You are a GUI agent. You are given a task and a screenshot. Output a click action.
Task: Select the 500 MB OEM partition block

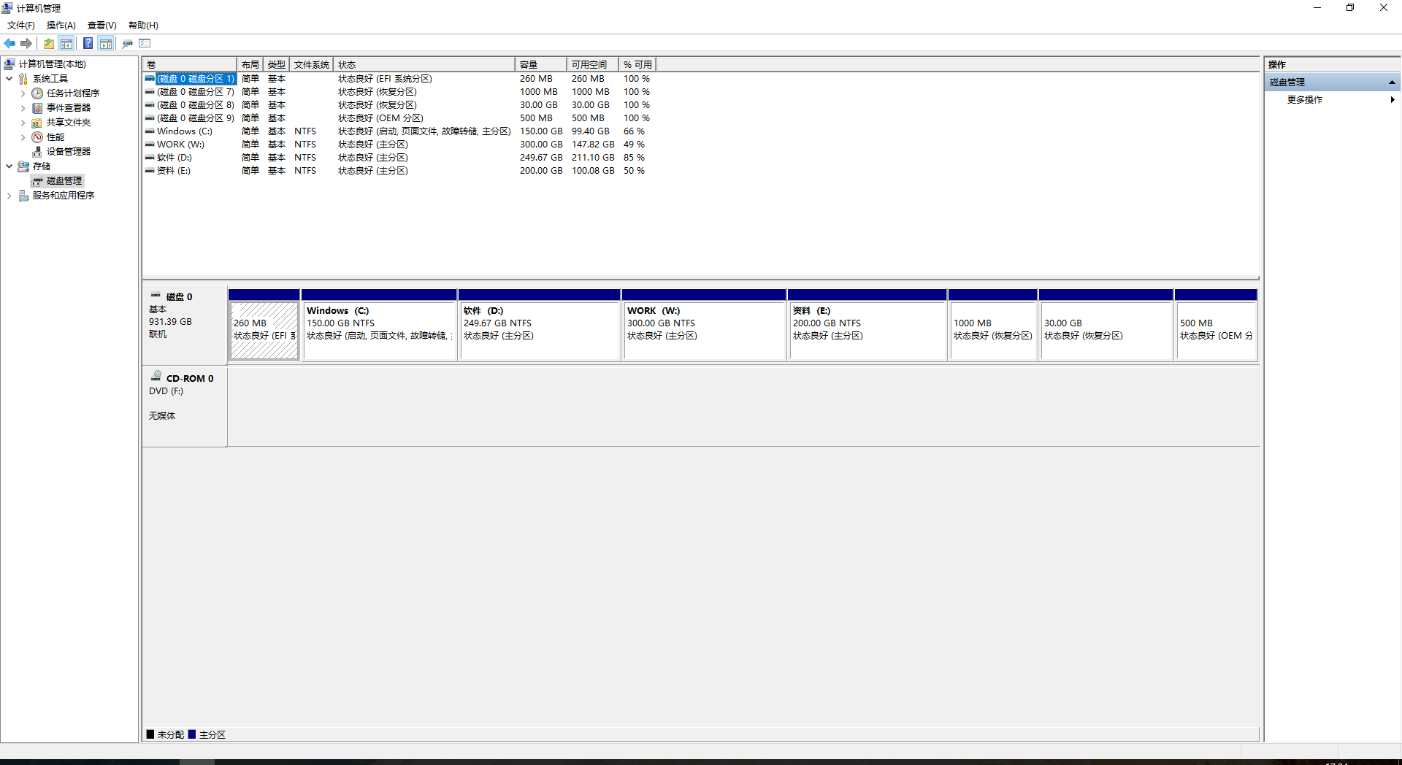tap(1216, 325)
